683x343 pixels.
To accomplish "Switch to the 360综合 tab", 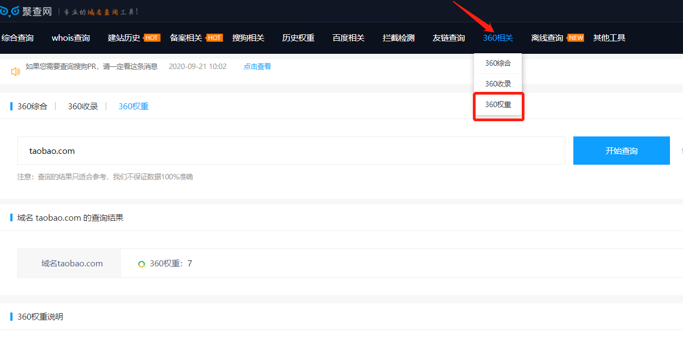I will click(x=33, y=107).
